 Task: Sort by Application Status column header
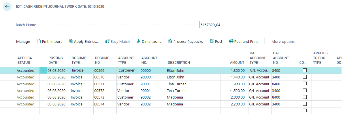26,60
